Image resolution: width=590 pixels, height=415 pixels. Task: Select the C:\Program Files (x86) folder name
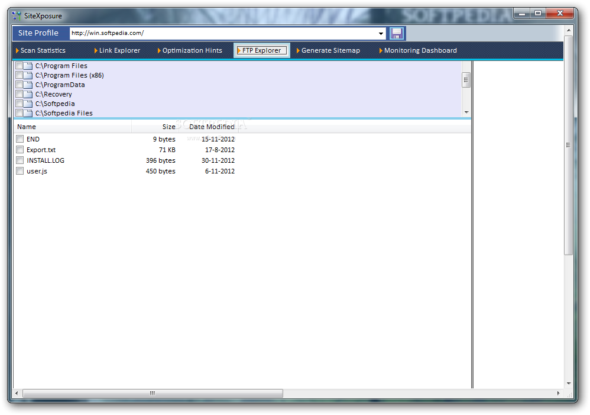[69, 75]
